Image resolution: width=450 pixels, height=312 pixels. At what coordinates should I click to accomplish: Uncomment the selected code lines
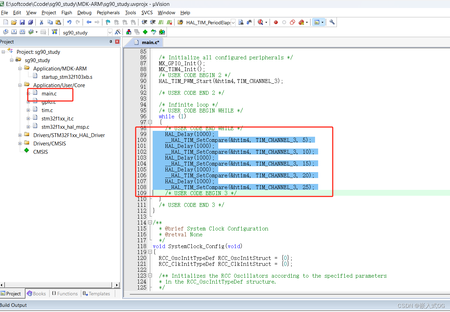point(169,22)
